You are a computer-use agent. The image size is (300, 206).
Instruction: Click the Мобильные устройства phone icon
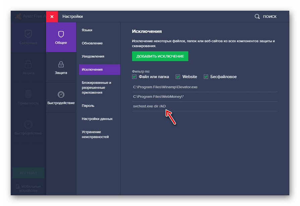point(18,187)
